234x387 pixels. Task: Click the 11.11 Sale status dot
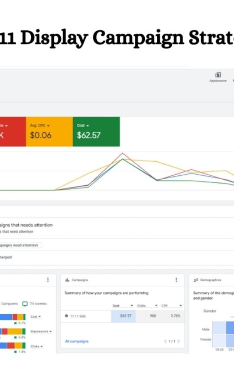(x=66, y=316)
